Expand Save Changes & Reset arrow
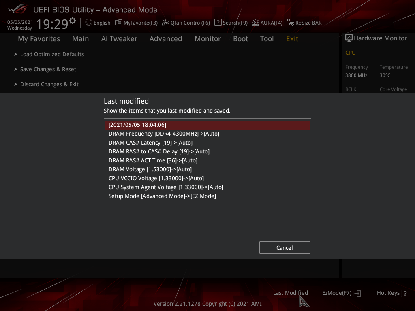The image size is (415, 311). (16, 69)
